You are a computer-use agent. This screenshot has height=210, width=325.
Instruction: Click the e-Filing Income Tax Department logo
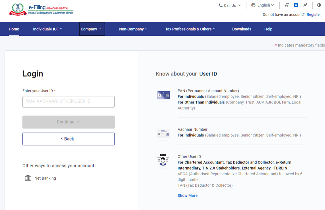[x=41, y=9]
